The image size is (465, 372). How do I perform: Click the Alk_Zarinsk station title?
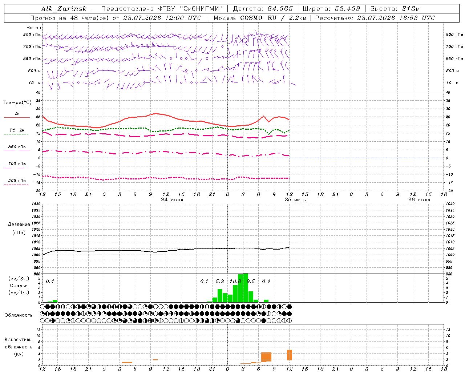pos(64,9)
